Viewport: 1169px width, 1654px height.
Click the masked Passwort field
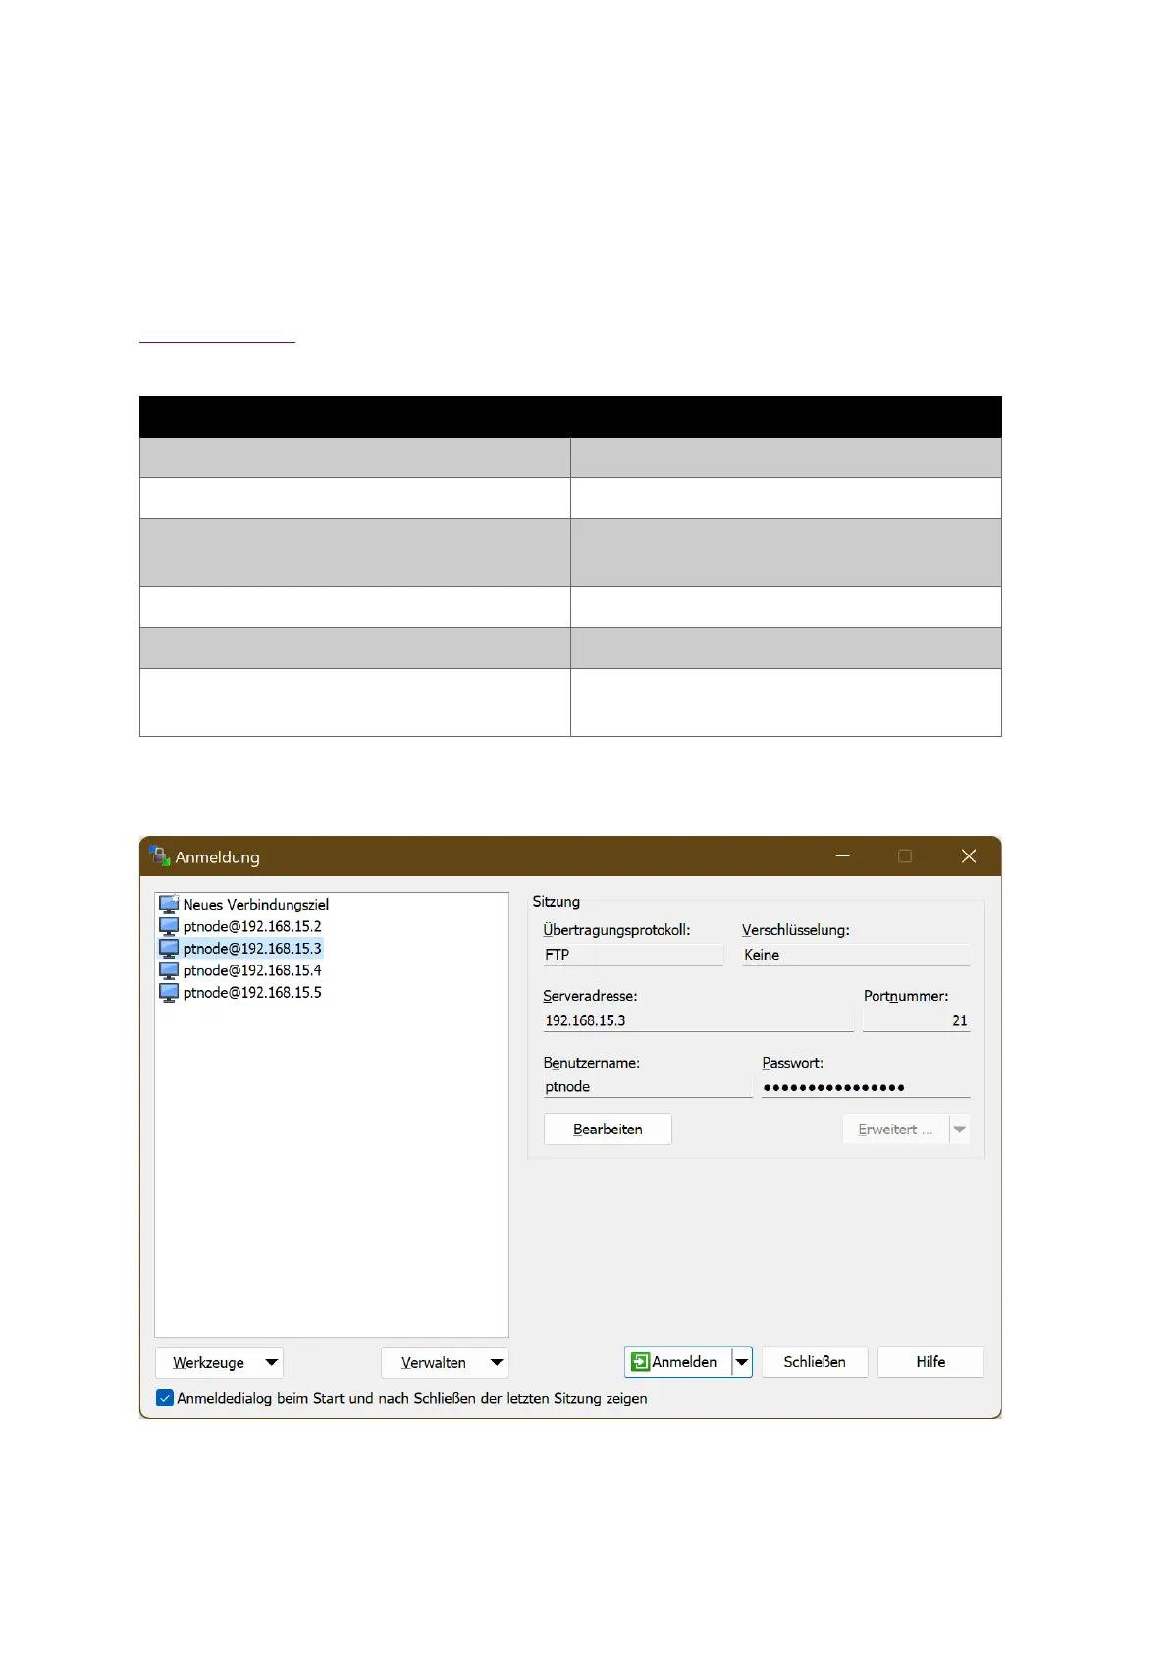coord(866,1087)
